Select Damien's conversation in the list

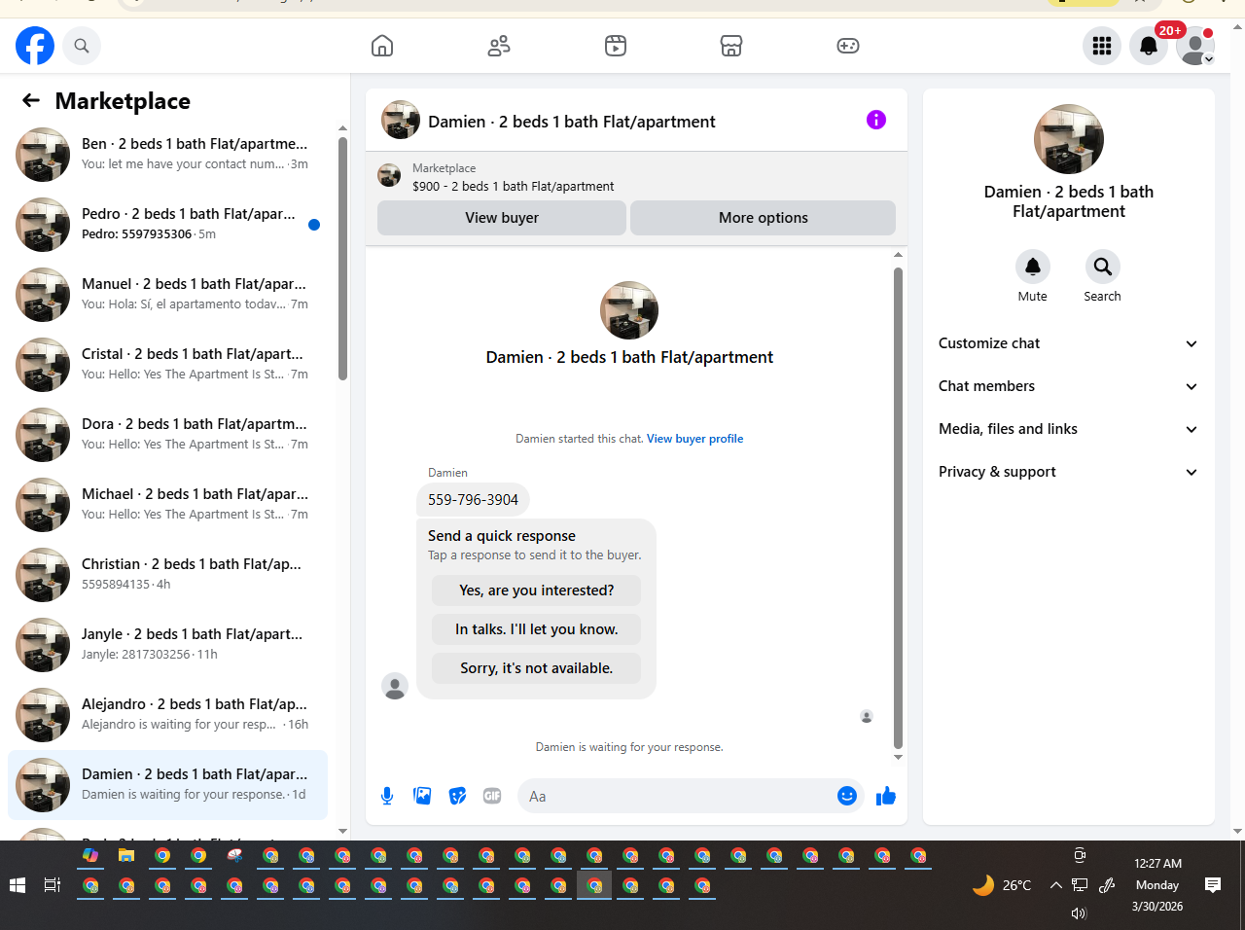(168, 785)
